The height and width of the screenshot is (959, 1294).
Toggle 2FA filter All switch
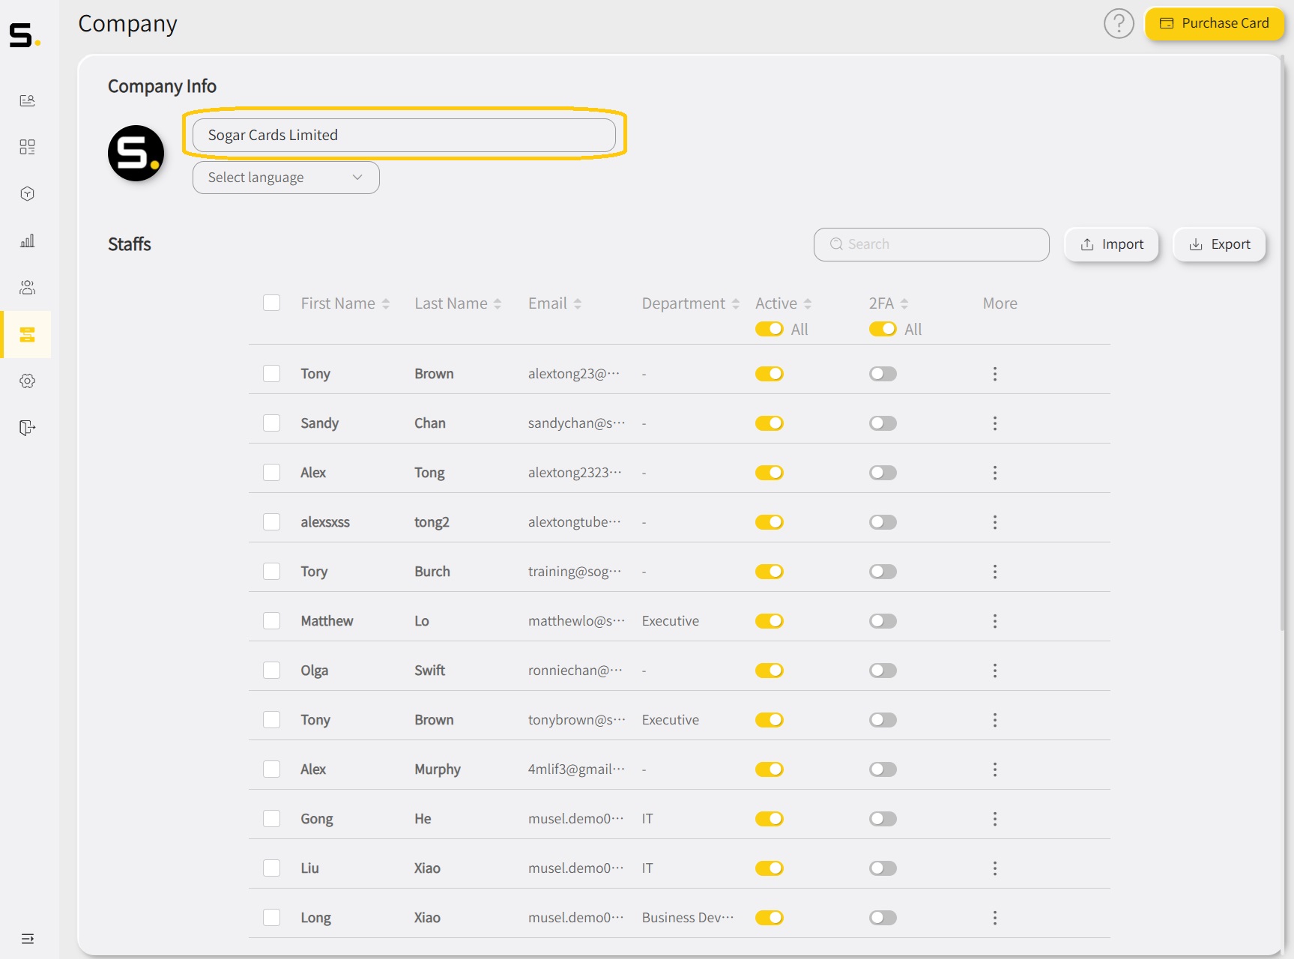(x=883, y=329)
